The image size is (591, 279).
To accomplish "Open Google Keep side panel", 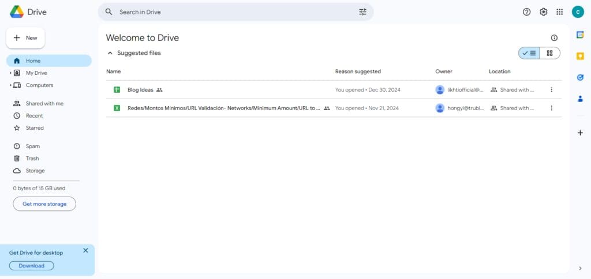I will [x=580, y=56].
